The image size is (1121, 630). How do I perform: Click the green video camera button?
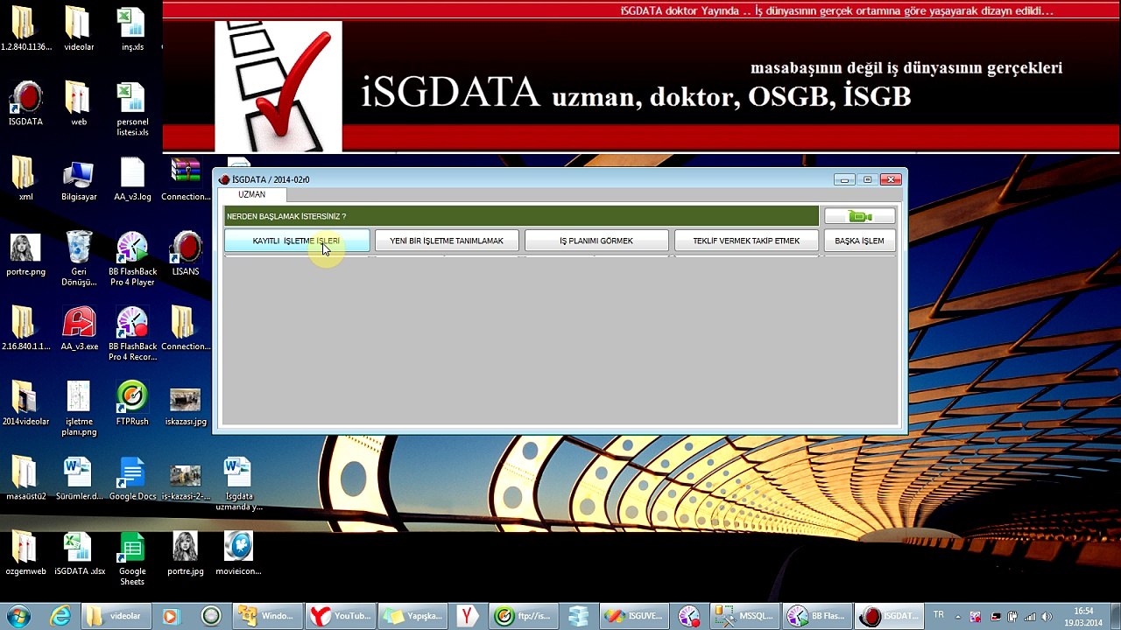coord(859,216)
